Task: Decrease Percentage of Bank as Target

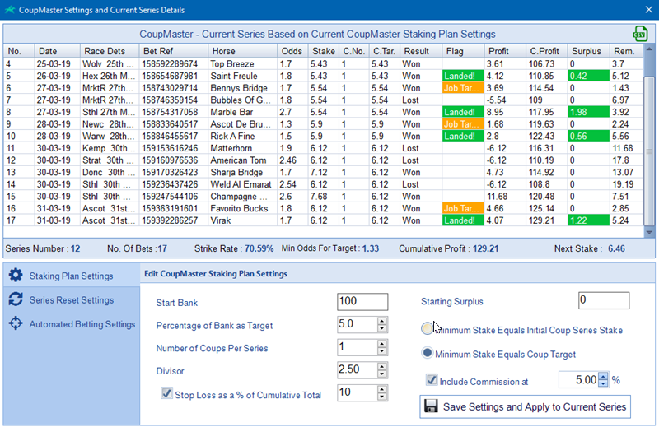Action: coord(382,328)
